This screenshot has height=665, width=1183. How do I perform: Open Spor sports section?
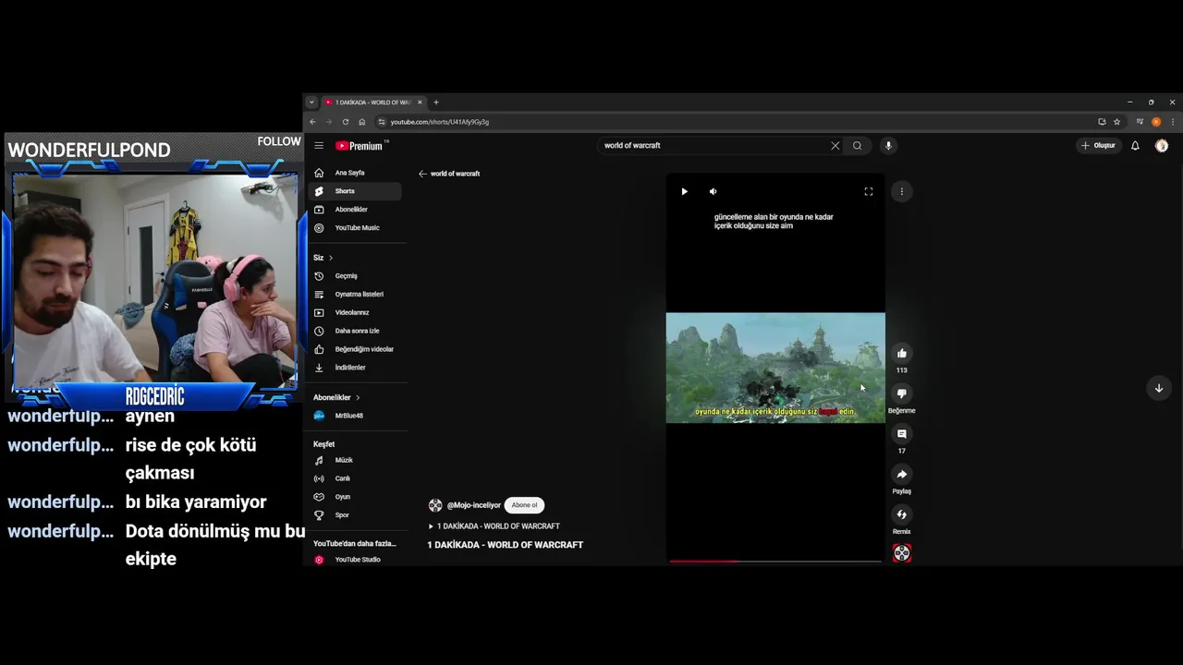click(355, 515)
